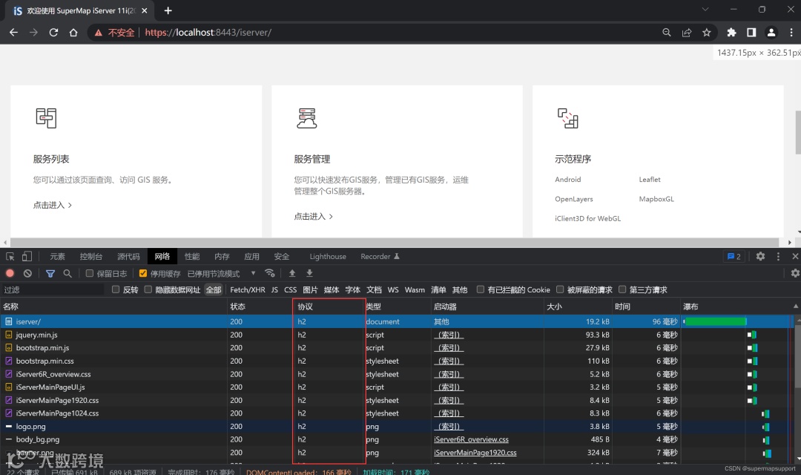Open DevTools more options menu
The height and width of the screenshot is (475, 801).
(x=778, y=256)
